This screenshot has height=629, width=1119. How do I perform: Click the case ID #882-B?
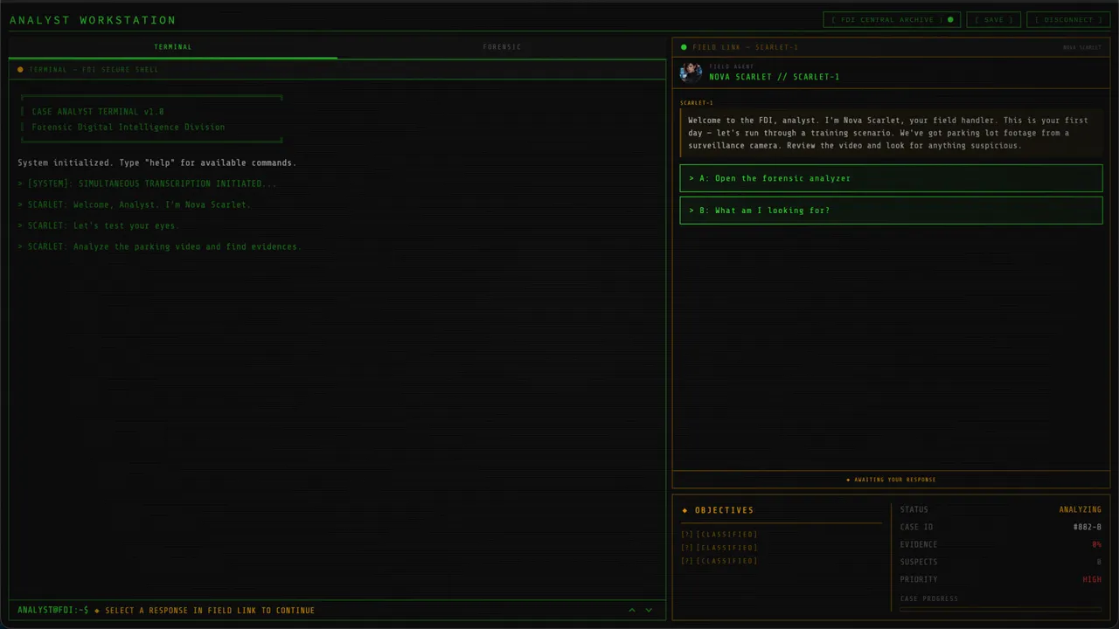click(1087, 528)
